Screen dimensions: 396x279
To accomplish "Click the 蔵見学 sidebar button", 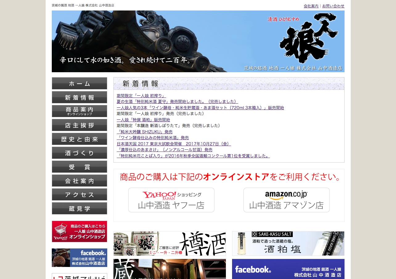I will click(79, 208).
